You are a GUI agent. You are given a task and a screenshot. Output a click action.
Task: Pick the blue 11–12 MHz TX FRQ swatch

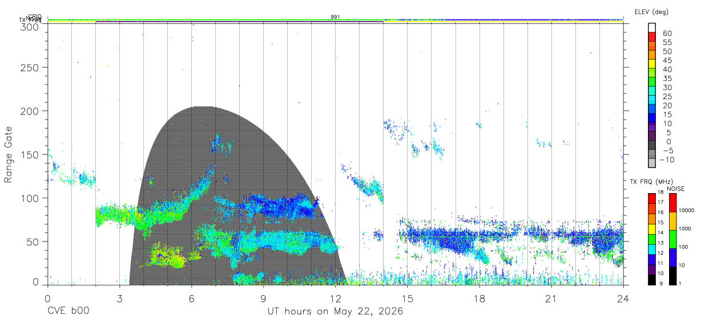click(x=652, y=259)
